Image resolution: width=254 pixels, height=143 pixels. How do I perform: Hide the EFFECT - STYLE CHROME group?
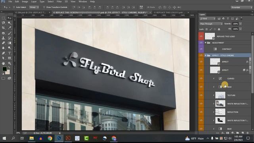coord(201,56)
